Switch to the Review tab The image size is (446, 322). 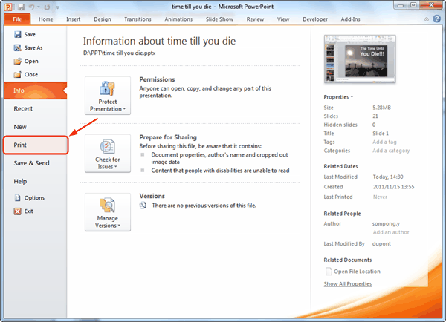(255, 19)
